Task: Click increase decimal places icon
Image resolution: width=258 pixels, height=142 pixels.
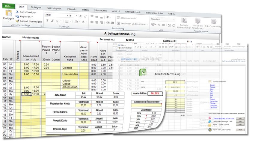Action: click(x=169, y=25)
